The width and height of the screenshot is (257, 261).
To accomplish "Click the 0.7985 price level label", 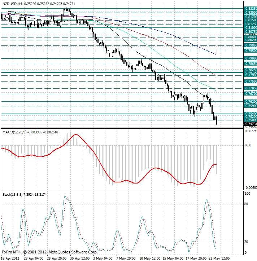I will pyautogui.click(x=251, y=45).
